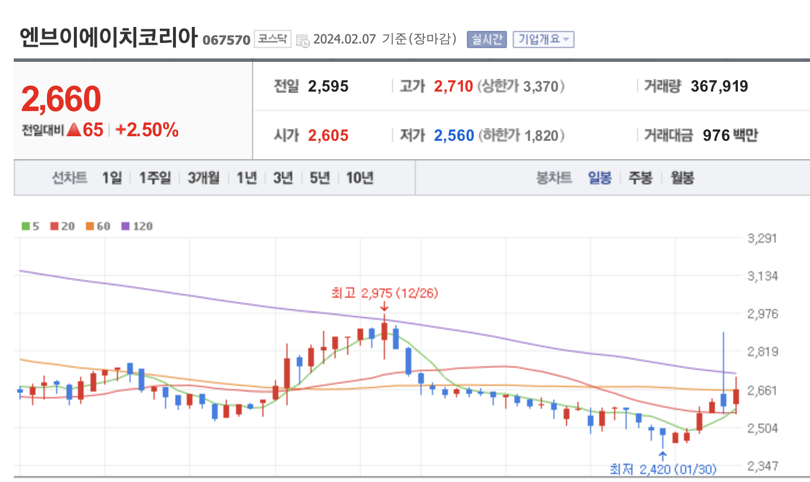Click the stock code 067570
810x482 pixels.
pyautogui.click(x=226, y=40)
